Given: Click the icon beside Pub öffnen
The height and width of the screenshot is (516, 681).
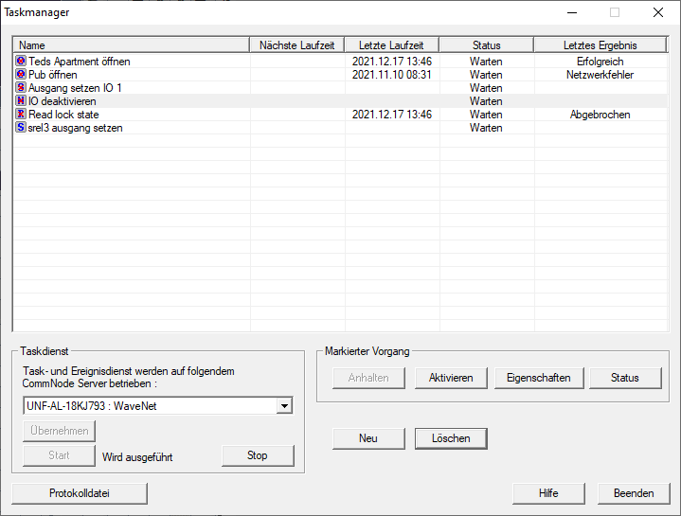Looking at the screenshot, I should [x=21, y=75].
